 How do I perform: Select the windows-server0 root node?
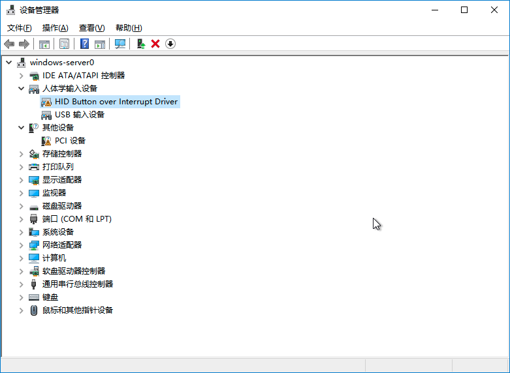(x=61, y=63)
